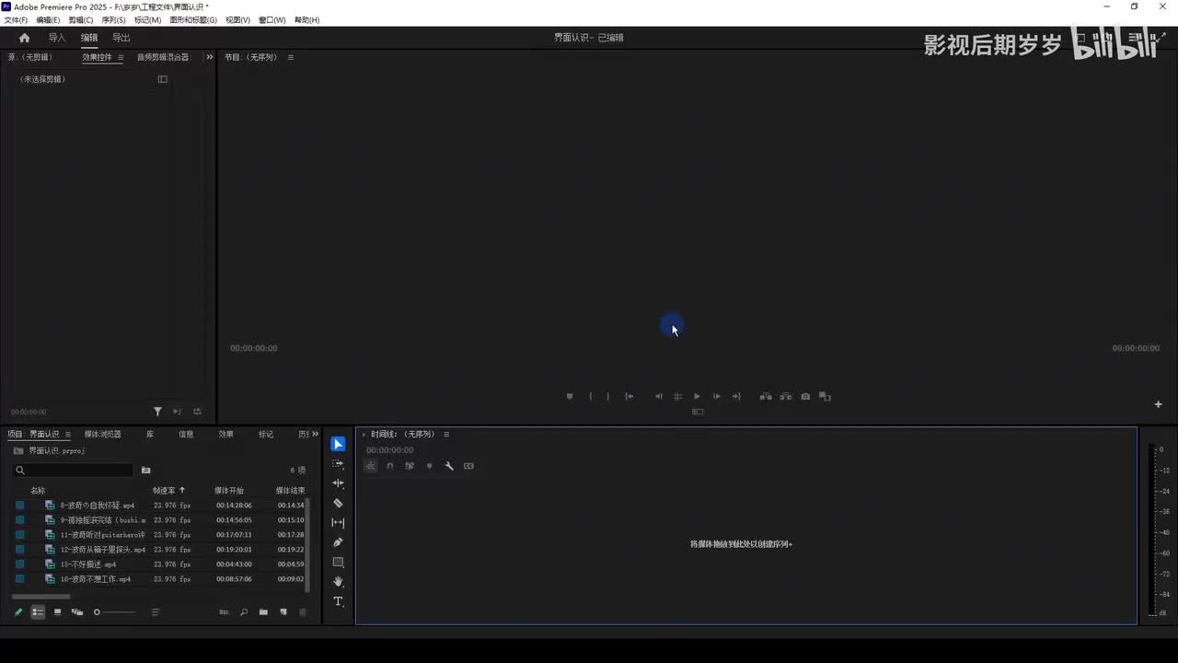
Task: Expand hidden Source panel tabs chevron
Action: pyautogui.click(x=209, y=57)
